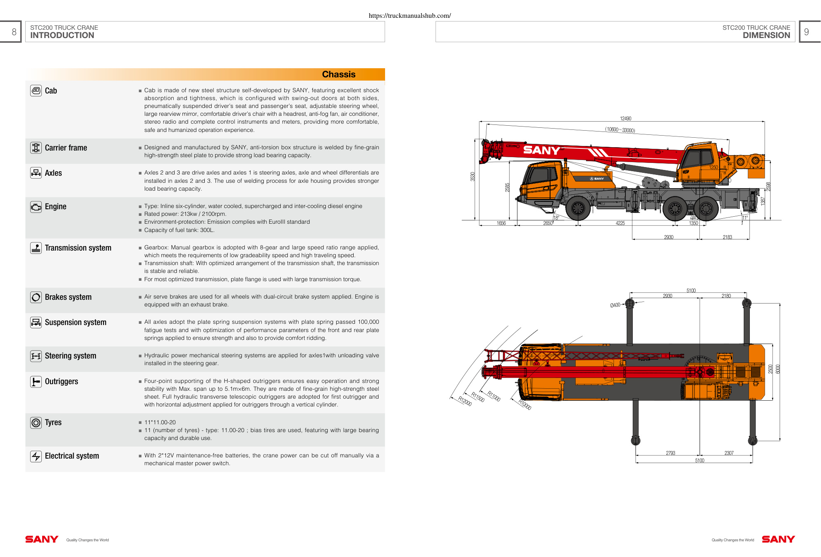Click 'Quality Changes the World' at bottom left

tap(88, 540)
